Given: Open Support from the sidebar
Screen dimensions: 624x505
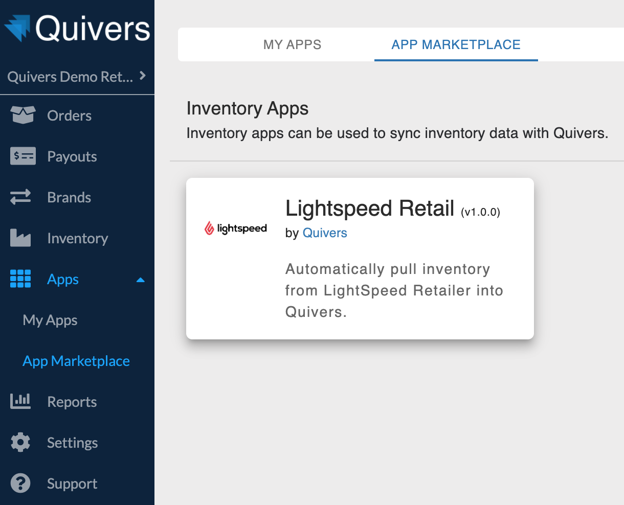Looking at the screenshot, I should click(72, 484).
